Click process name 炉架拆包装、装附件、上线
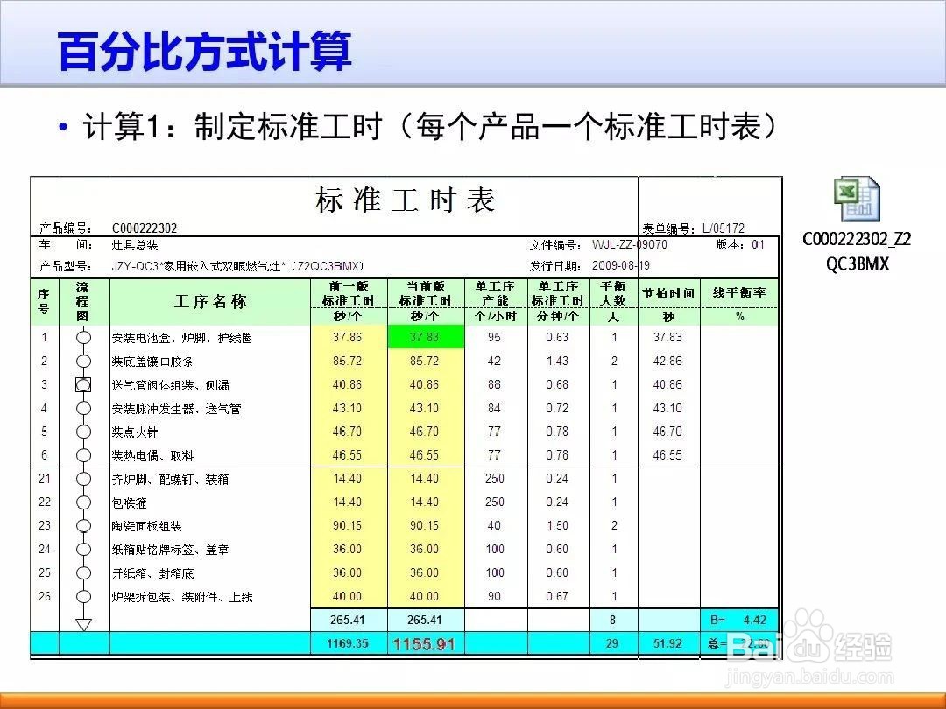This screenshot has height=709, width=946. [x=182, y=597]
